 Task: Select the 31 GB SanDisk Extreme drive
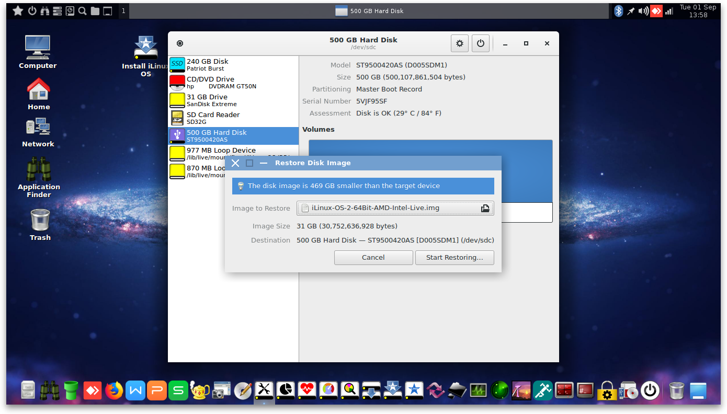233,100
